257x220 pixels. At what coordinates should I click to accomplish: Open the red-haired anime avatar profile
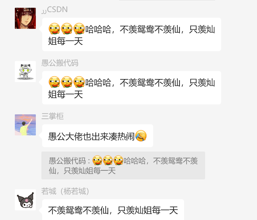pyautogui.click(x=25, y=18)
